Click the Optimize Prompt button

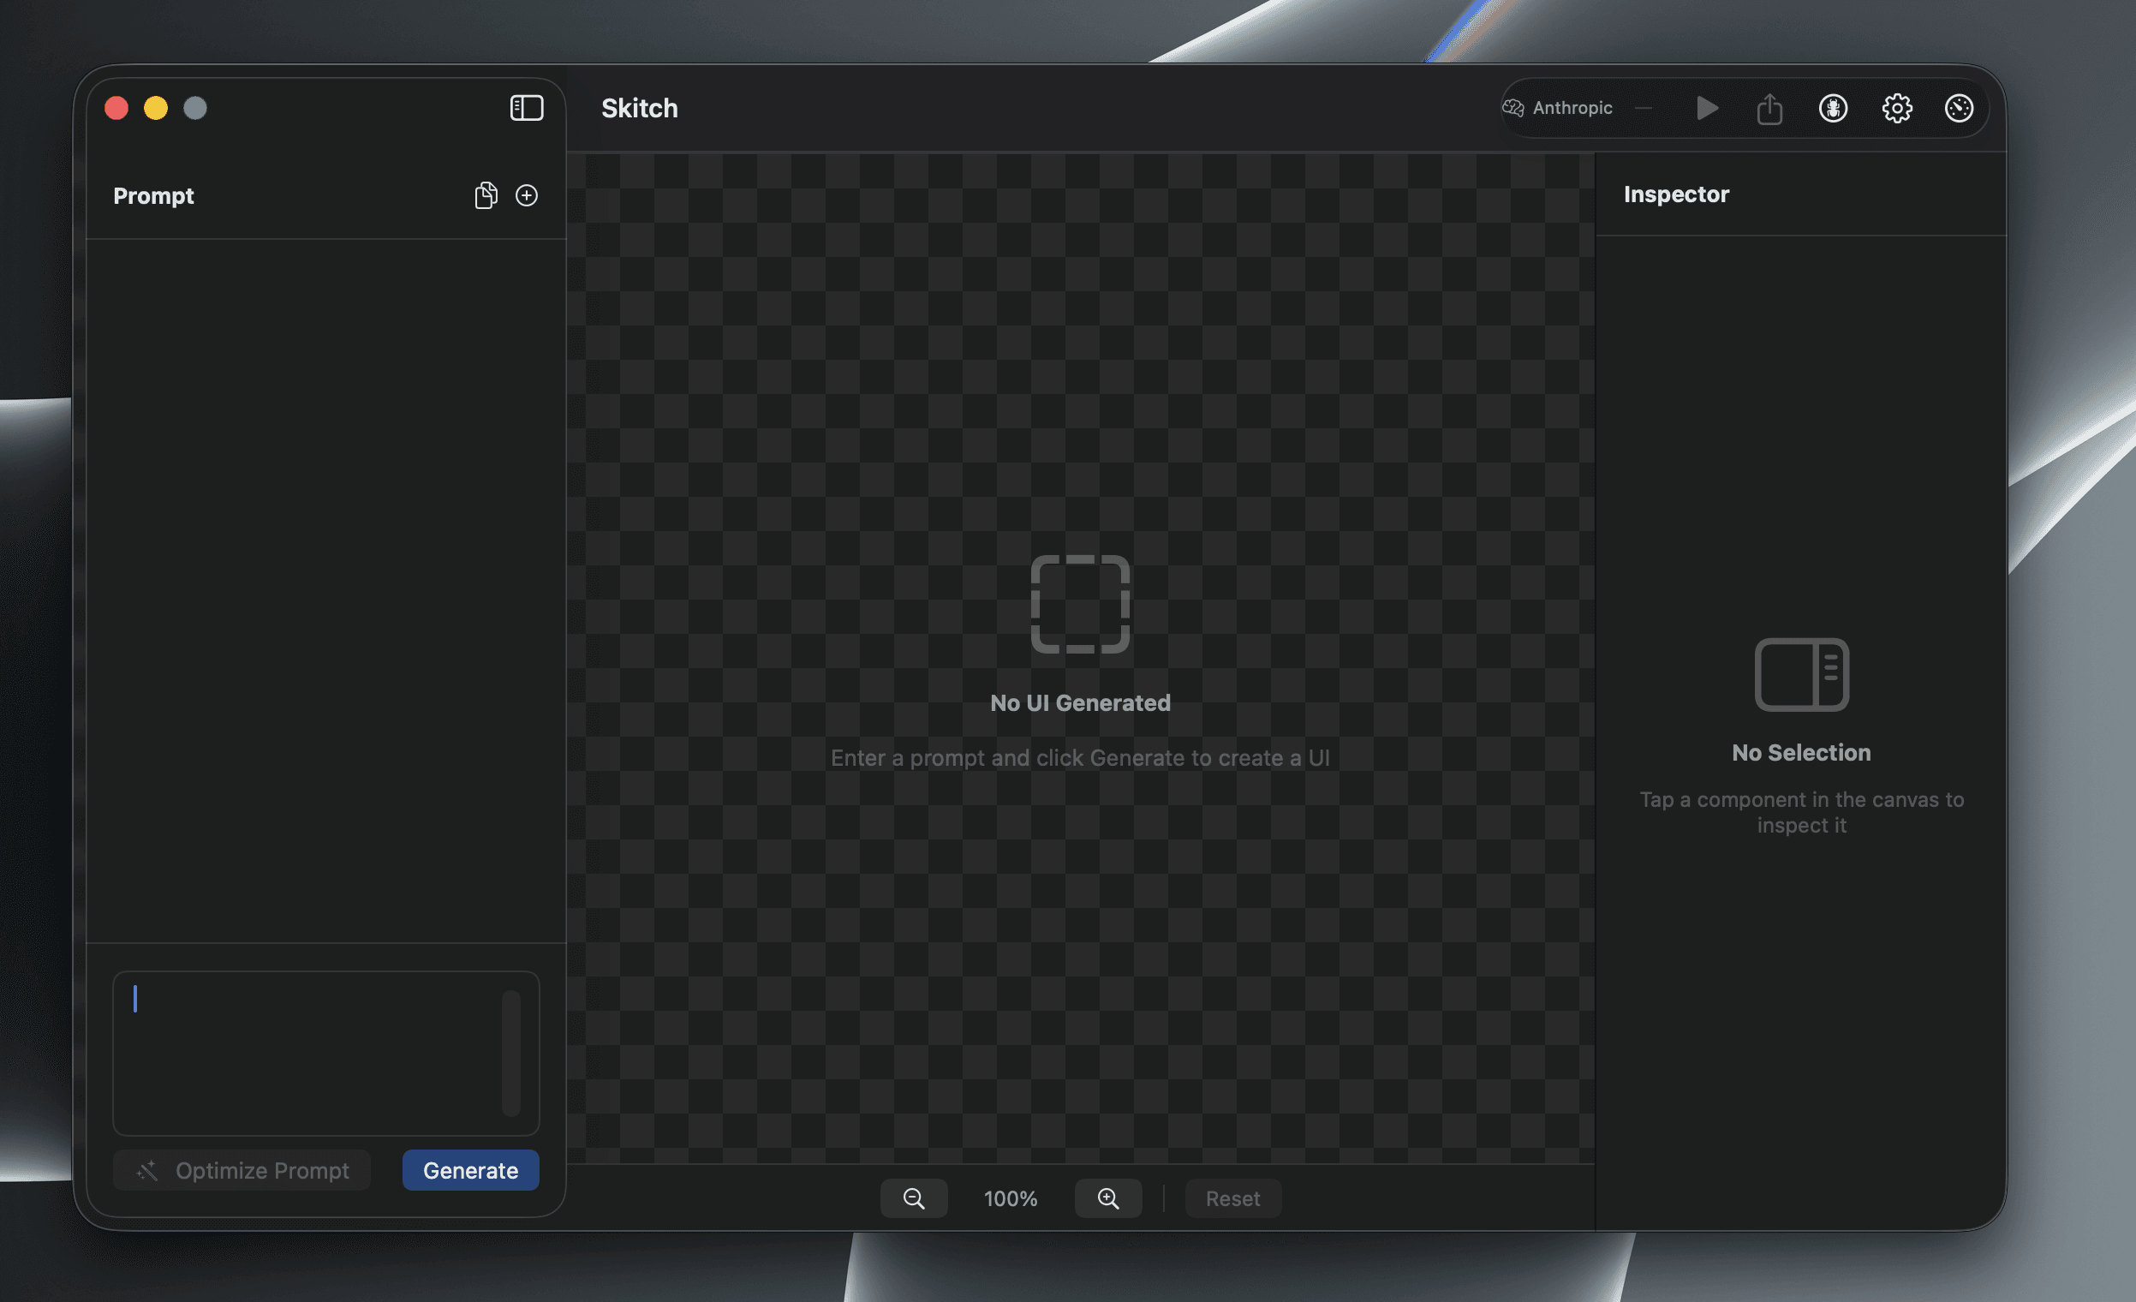click(x=242, y=1170)
